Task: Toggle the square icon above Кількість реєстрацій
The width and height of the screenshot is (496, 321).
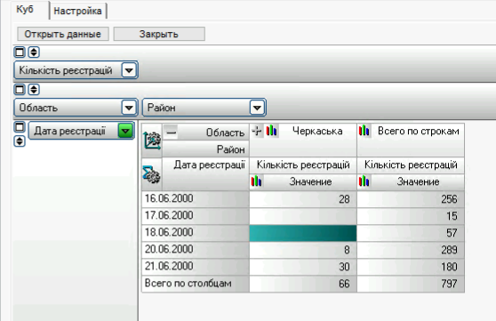Action: point(20,52)
